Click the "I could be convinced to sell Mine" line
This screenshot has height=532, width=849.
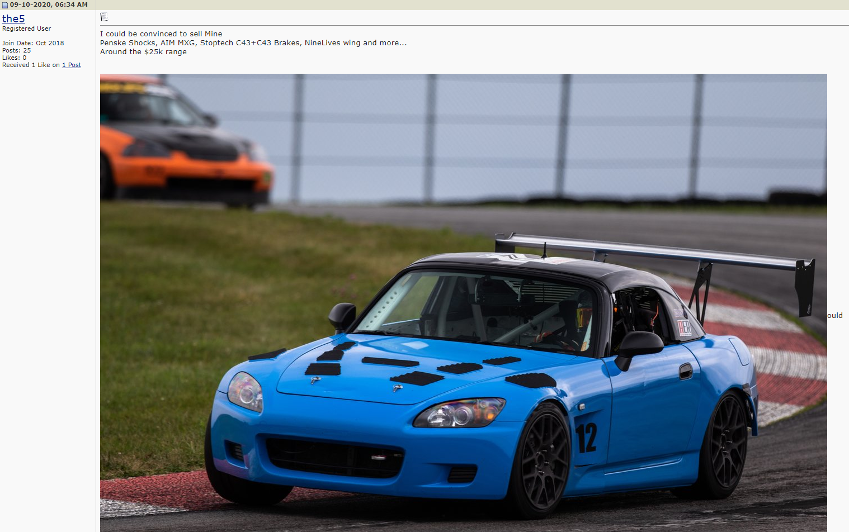click(x=161, y=34)
